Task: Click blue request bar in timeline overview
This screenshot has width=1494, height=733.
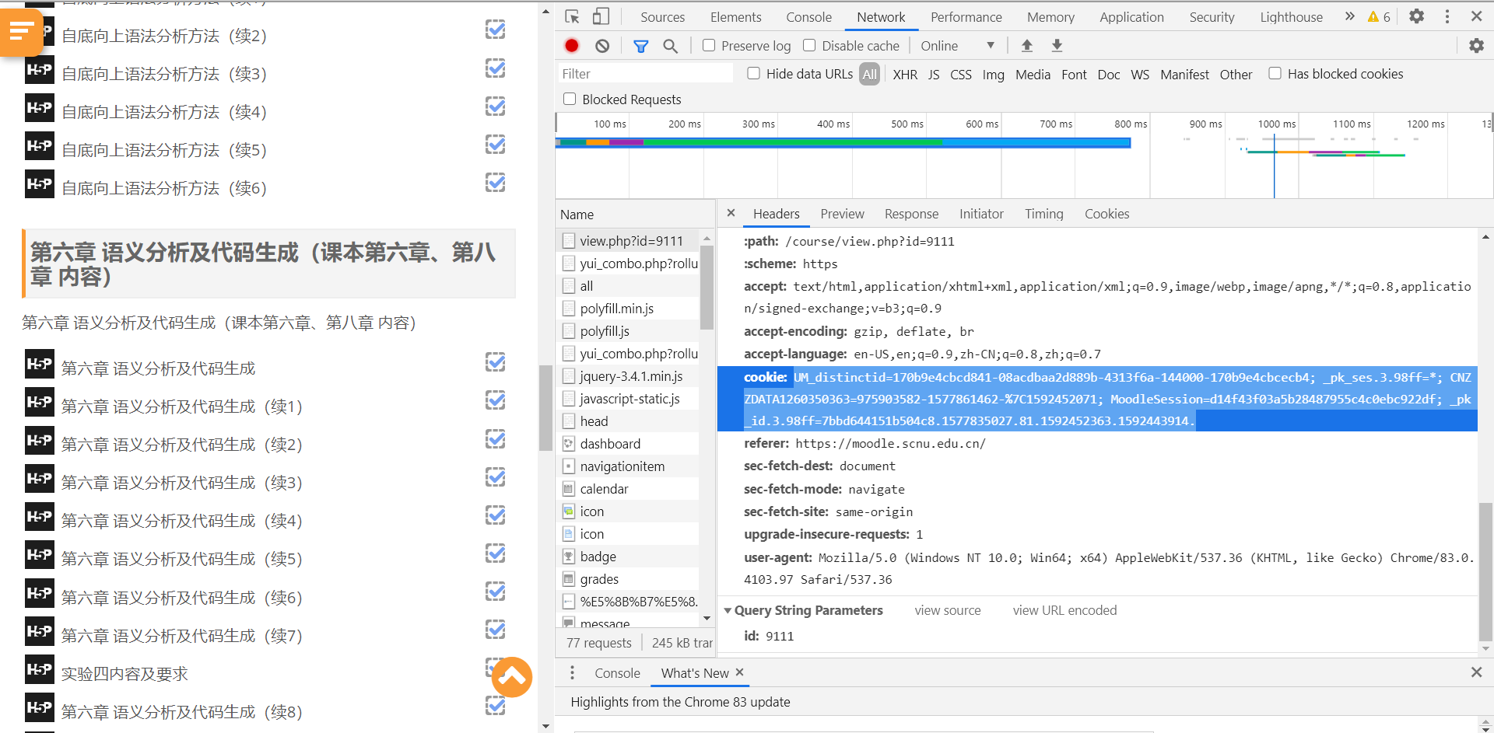Action: point(843,143)
